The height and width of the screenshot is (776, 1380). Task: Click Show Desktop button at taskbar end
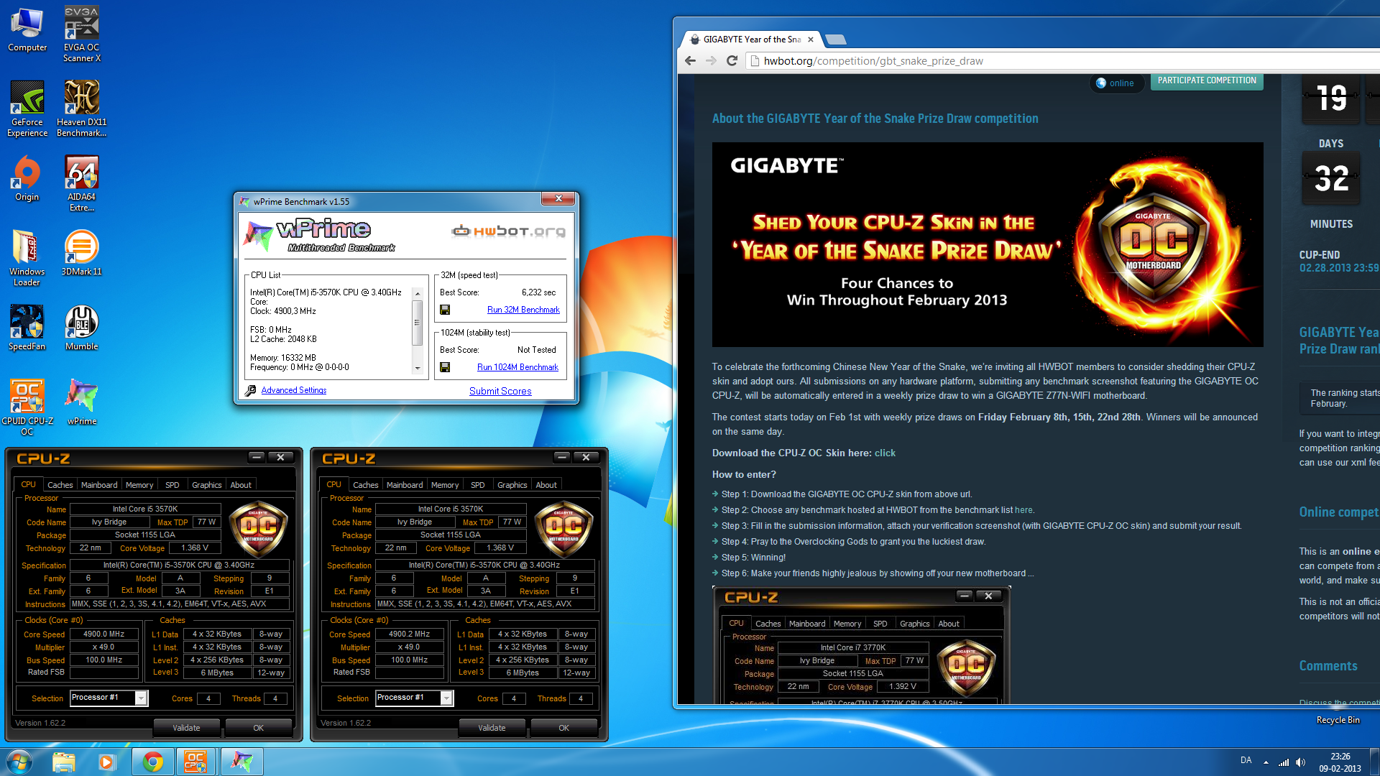point(1375,762)
